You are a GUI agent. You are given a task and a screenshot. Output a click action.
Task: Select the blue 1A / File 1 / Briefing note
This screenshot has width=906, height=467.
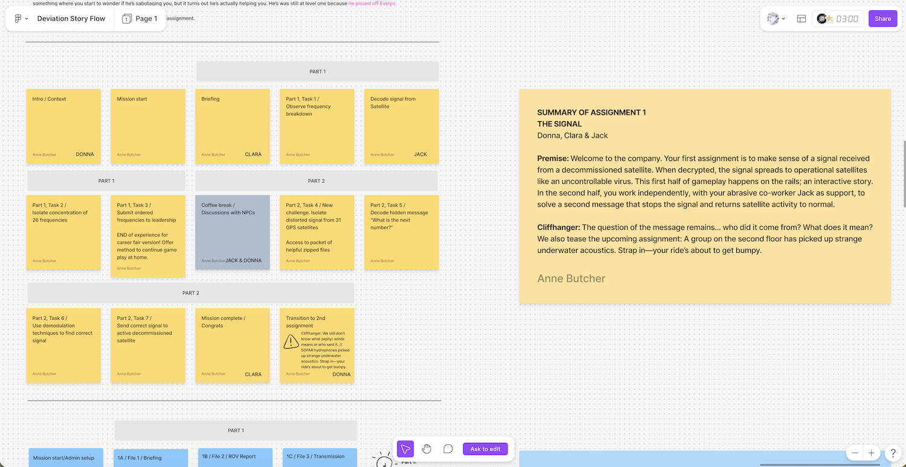point(151,457)
